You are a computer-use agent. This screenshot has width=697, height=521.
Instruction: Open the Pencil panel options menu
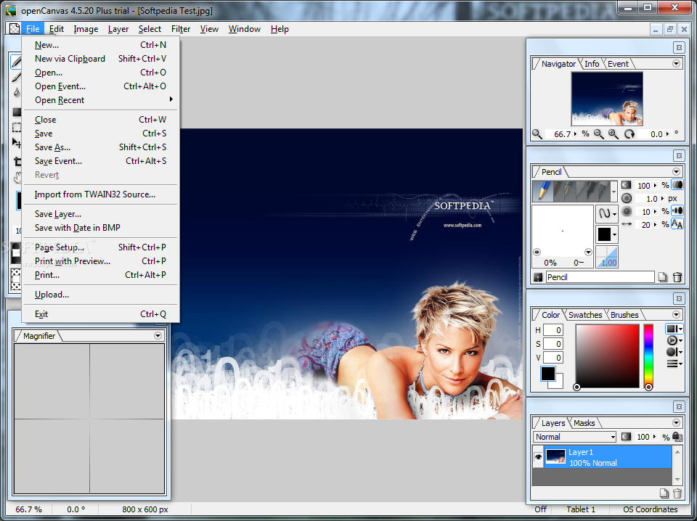click(677, 172)
